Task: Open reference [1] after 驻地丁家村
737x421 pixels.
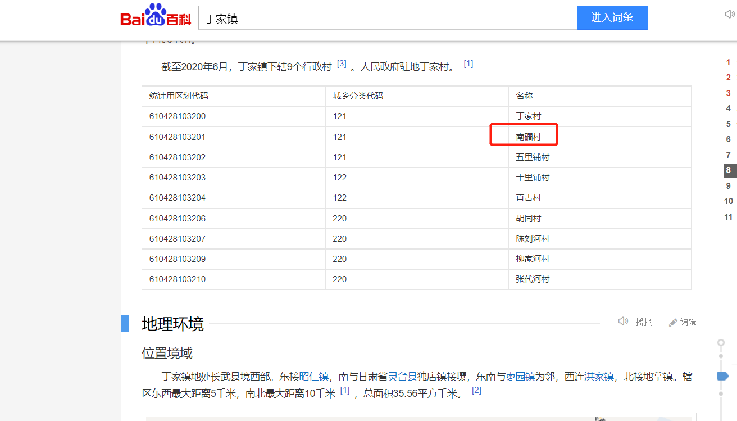Action: 468,64
